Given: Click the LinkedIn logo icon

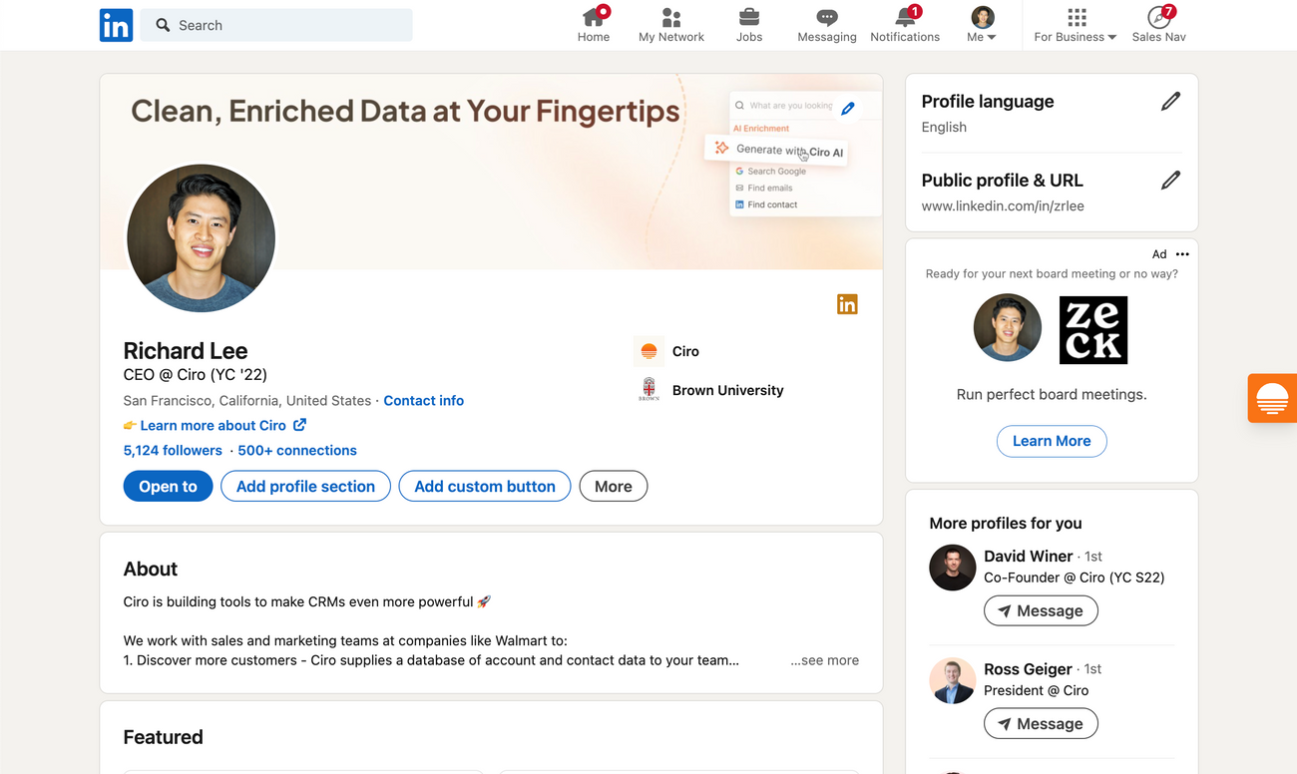Looking at the screenshot, I should pyautogui.click(x=116, y=25).
